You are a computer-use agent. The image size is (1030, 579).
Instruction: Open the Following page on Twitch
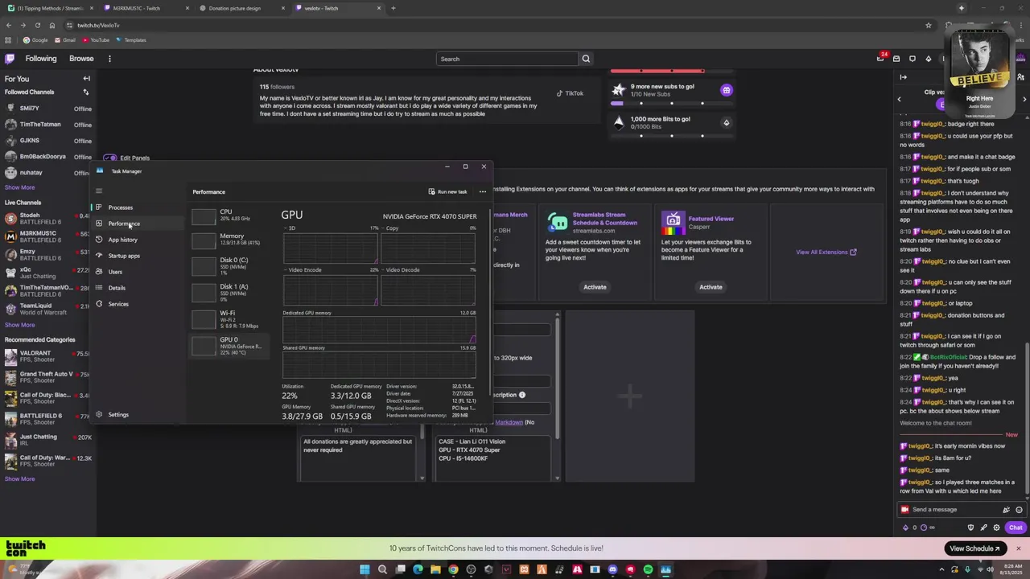pos(40,59)
